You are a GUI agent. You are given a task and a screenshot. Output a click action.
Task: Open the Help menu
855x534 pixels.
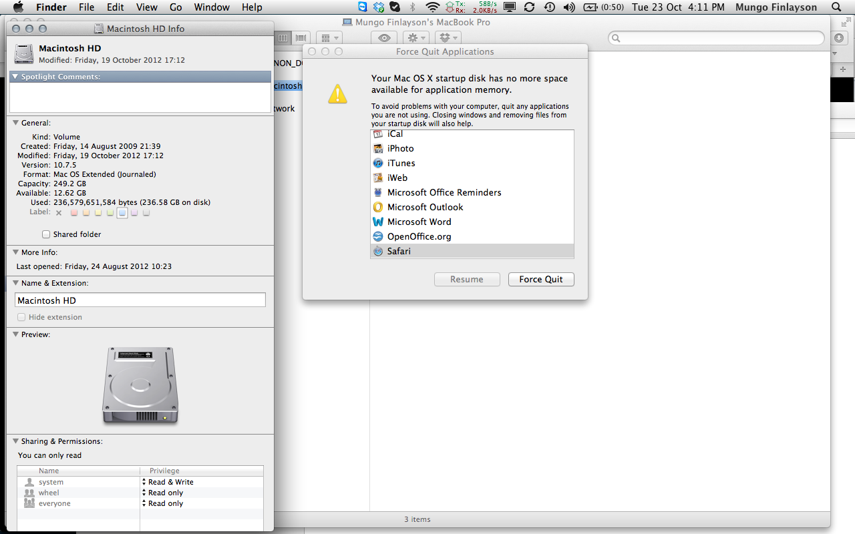(x=252, y=7)
